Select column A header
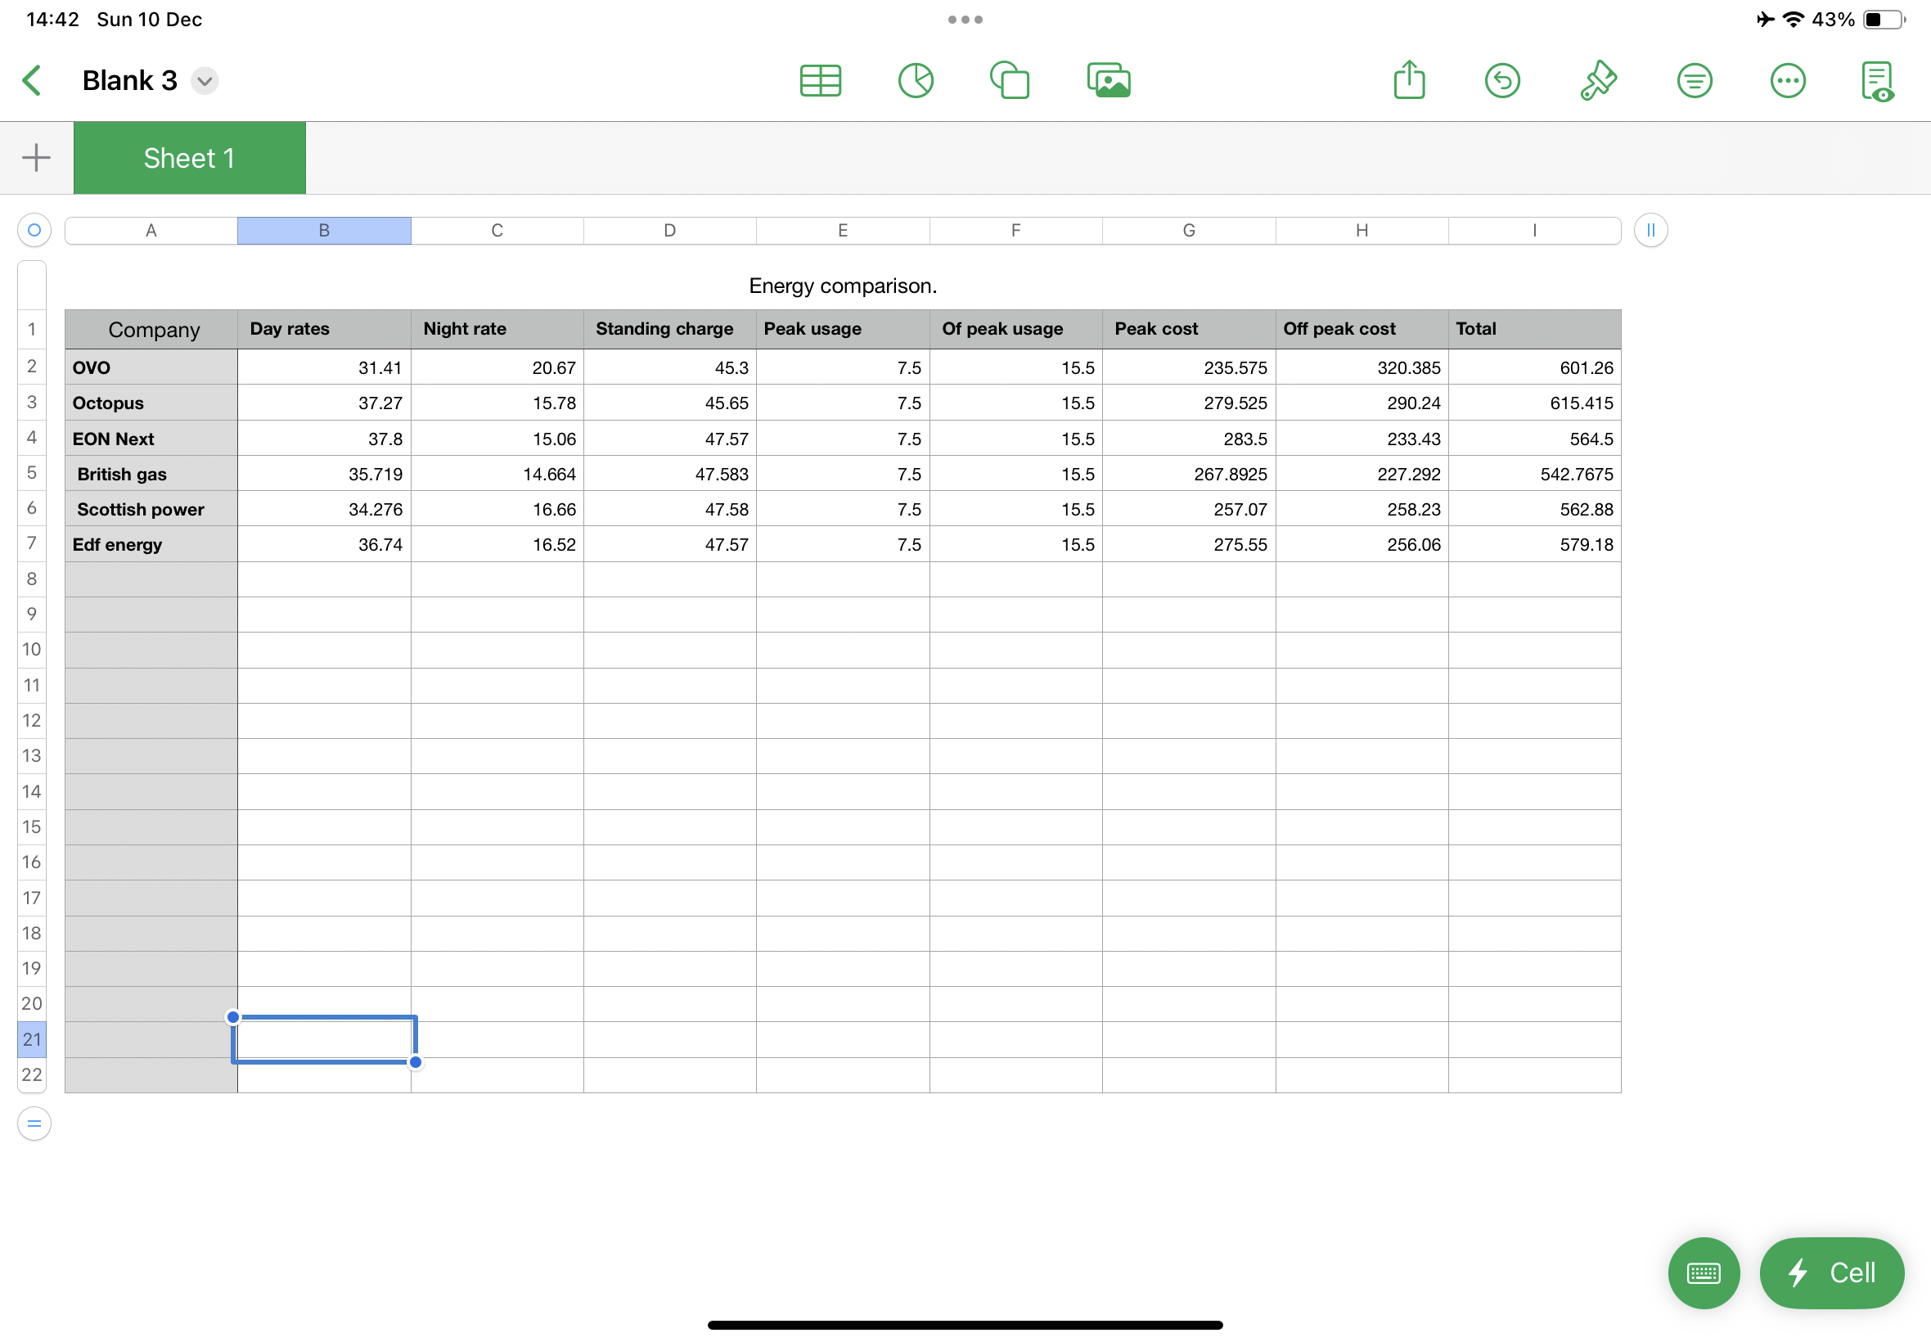This screenshot has width=1931, height=1342. tap(151, 231)
